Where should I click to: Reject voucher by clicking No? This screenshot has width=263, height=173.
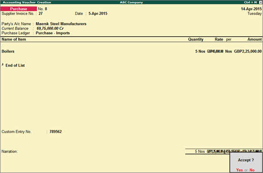coord(252,170)
